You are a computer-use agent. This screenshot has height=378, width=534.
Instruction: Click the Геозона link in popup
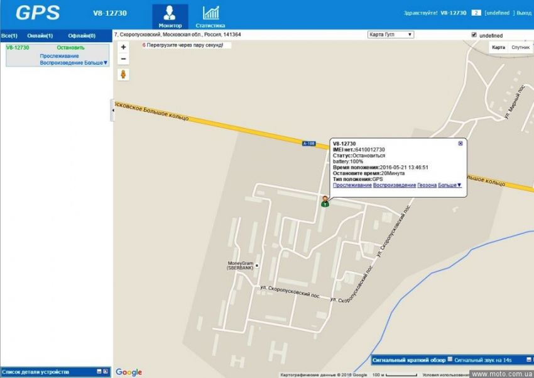427,185
